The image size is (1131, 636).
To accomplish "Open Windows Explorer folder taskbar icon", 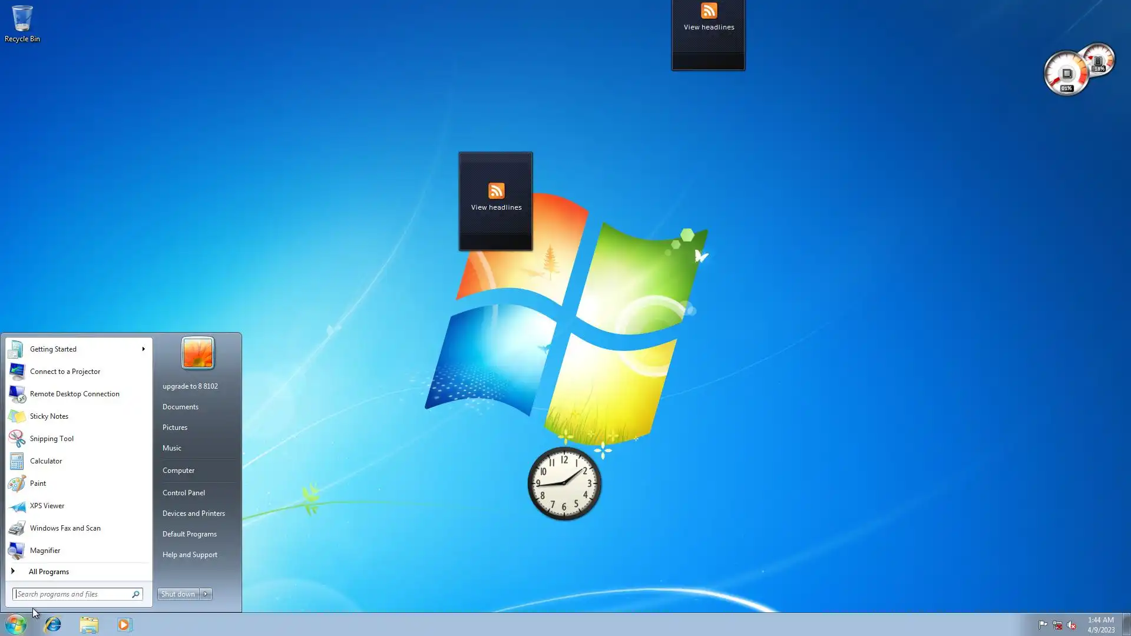I will tap(89, 624).
